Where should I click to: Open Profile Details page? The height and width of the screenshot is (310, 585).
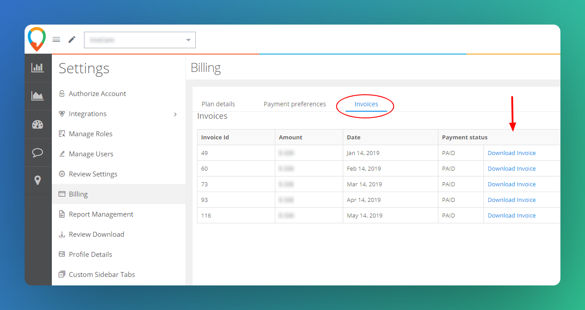point(91,254)
